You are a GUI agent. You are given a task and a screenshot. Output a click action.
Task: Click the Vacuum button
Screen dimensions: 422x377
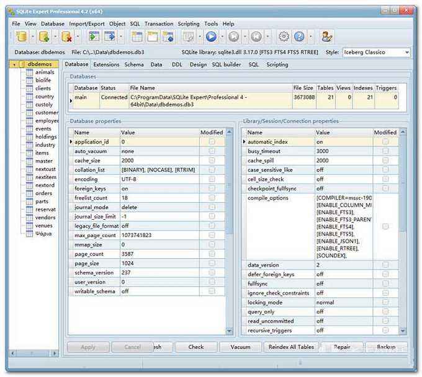coord(240,347)
